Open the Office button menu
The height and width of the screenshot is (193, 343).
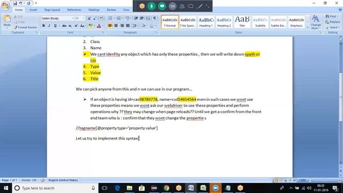(5, 5)
